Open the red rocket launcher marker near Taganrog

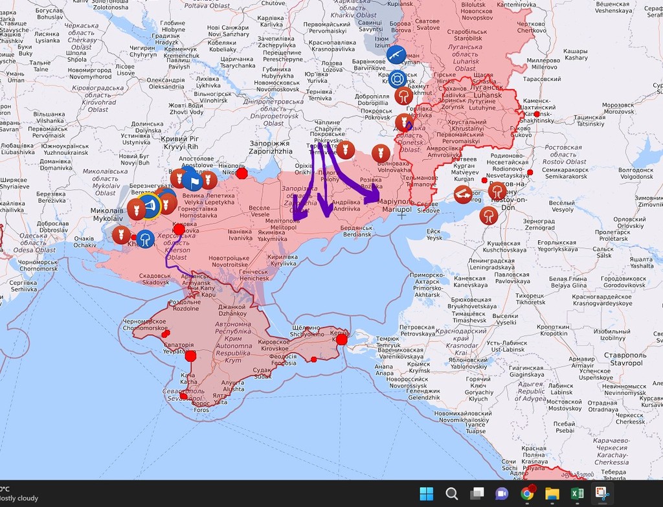tap(464, 194)
